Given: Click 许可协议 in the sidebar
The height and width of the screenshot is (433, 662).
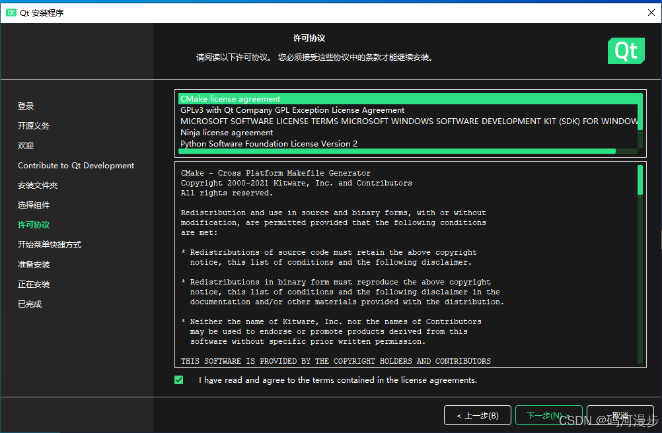Looking at the screenshot, I should pos(33,224).
